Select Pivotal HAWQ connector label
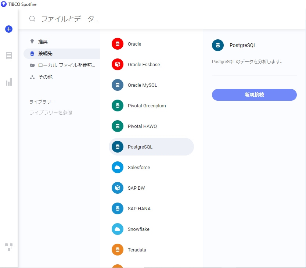The width and height of the screenshot is (306, 268). tap(142, 126)
